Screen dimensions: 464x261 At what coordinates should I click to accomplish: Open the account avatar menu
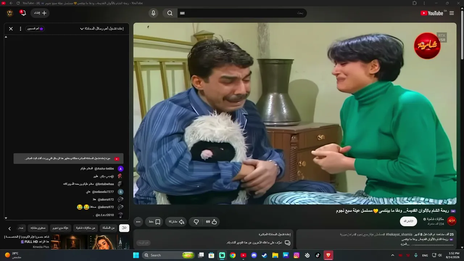point(10,13)
